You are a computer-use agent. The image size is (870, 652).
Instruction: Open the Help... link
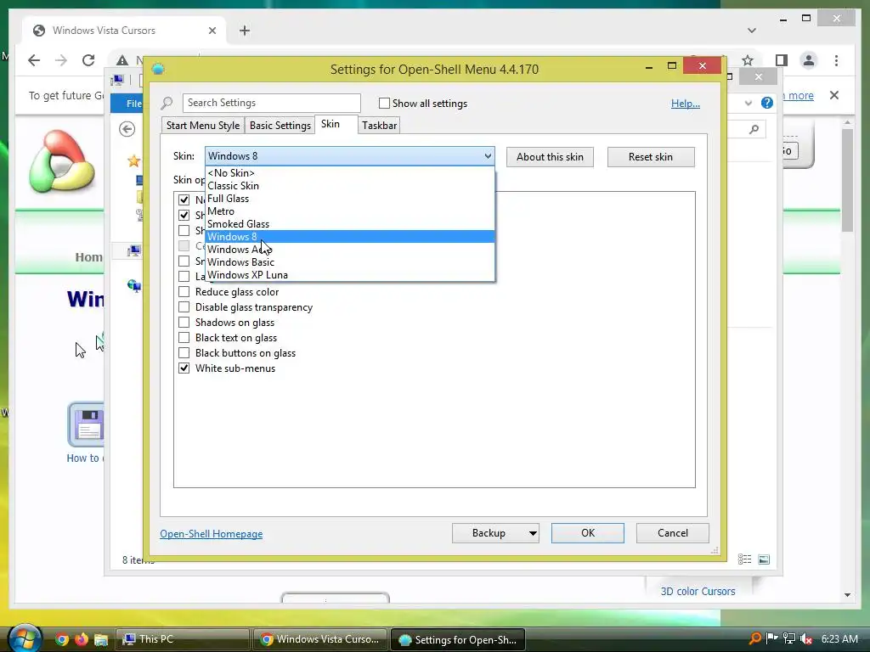coord(686,104)
